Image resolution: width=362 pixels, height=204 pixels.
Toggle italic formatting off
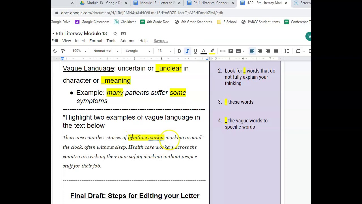187,51
